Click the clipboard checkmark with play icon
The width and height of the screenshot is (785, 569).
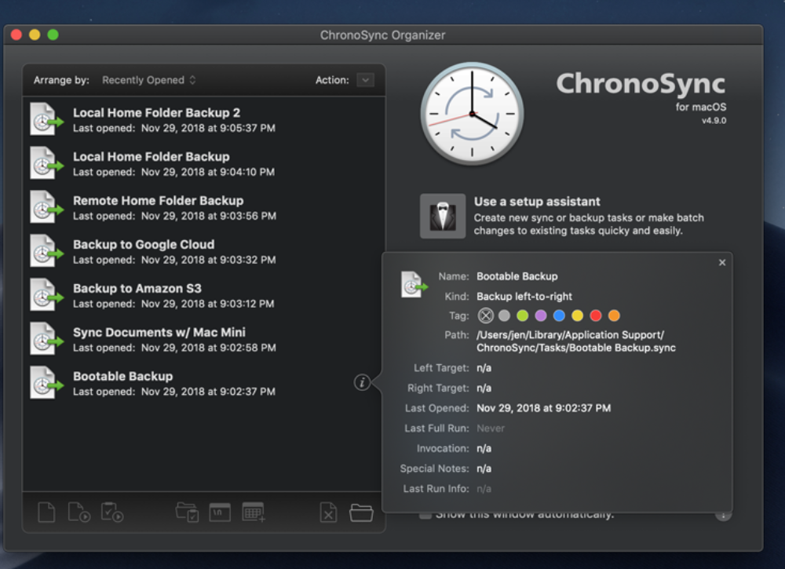tap(112, 512)
